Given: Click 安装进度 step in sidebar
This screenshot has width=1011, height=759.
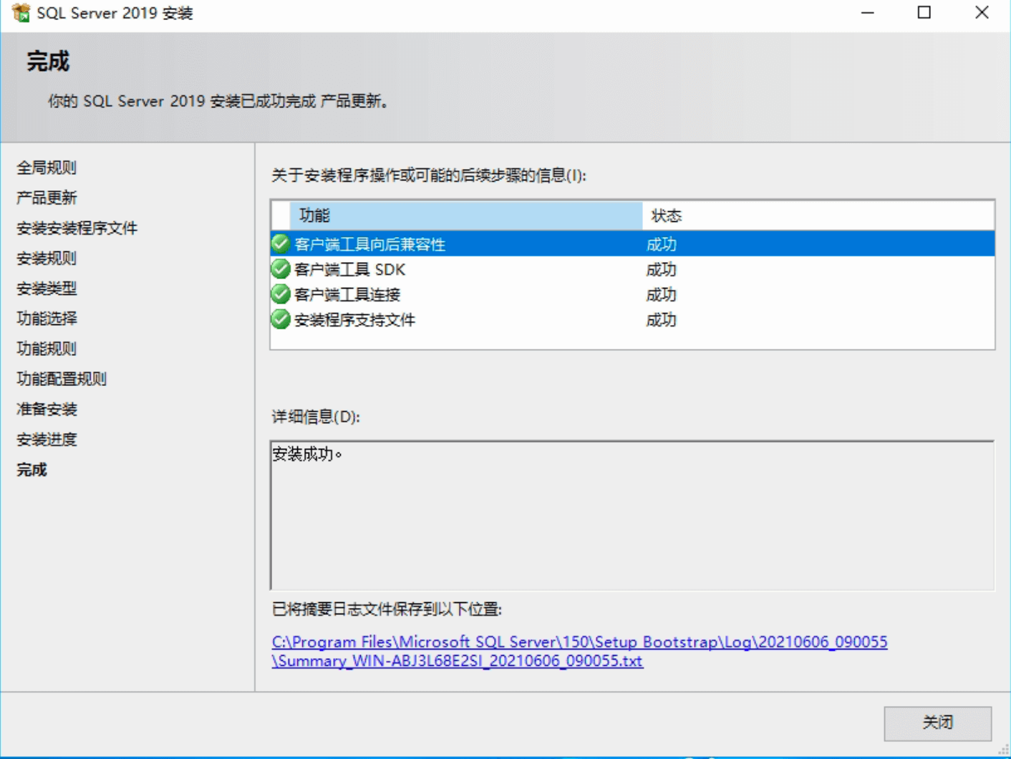Looking at the screenshot, I should 47,440.
